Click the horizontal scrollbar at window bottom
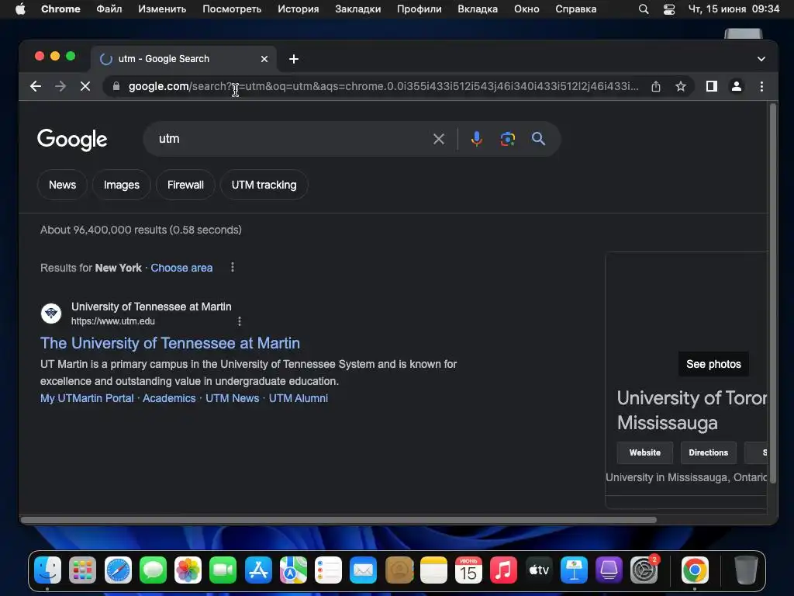 [x=338, y=520]
